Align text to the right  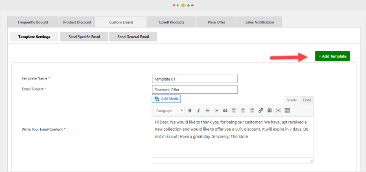[x=252, y=110]
